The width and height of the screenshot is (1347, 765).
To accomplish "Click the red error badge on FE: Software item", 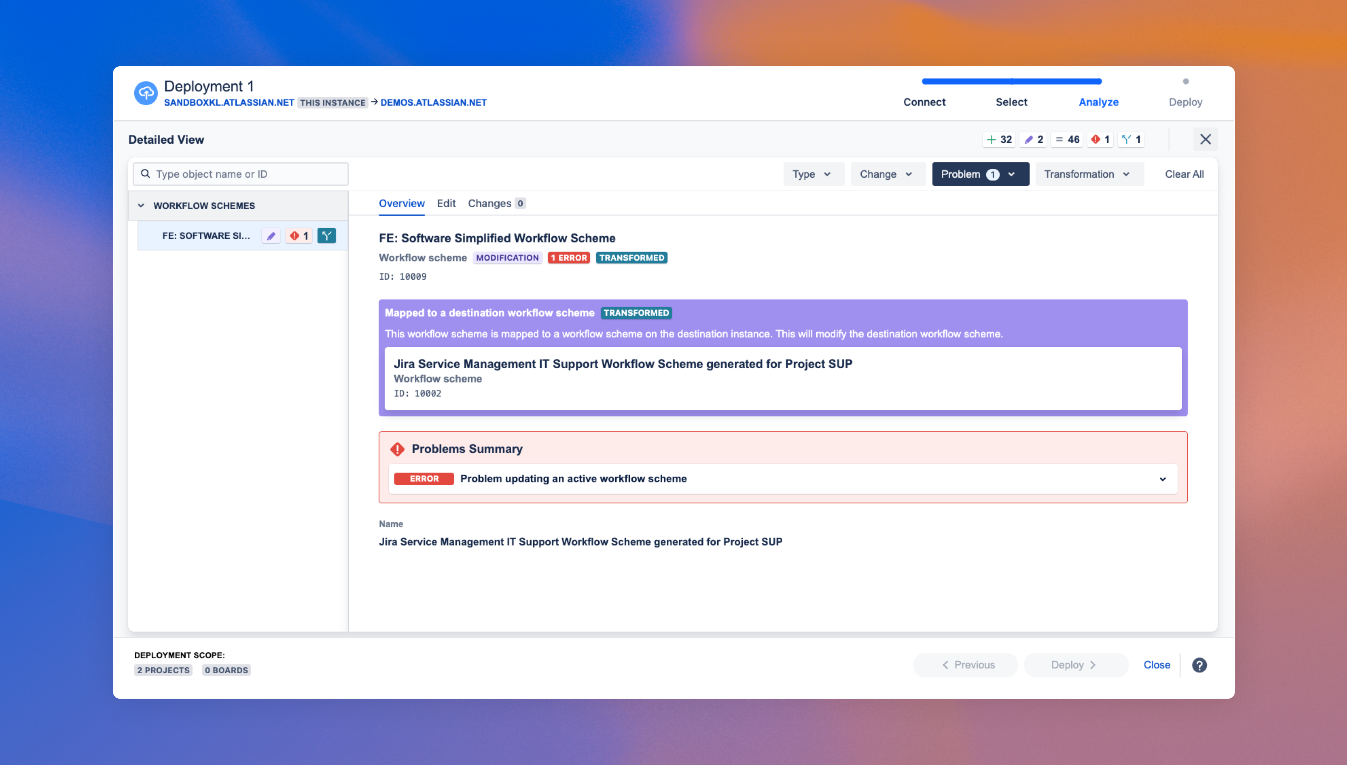I will pyautogui.click(x=299, y=236).
